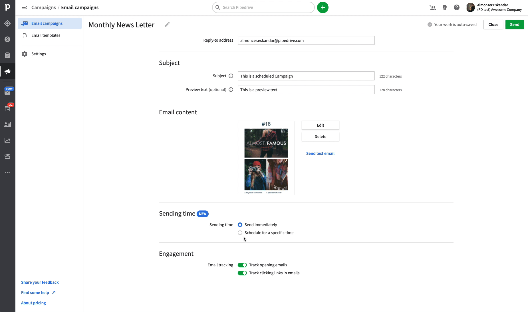This screenshot has width=528, height=312.
Task: Click into the Preview text field
Action: point(306,90)
